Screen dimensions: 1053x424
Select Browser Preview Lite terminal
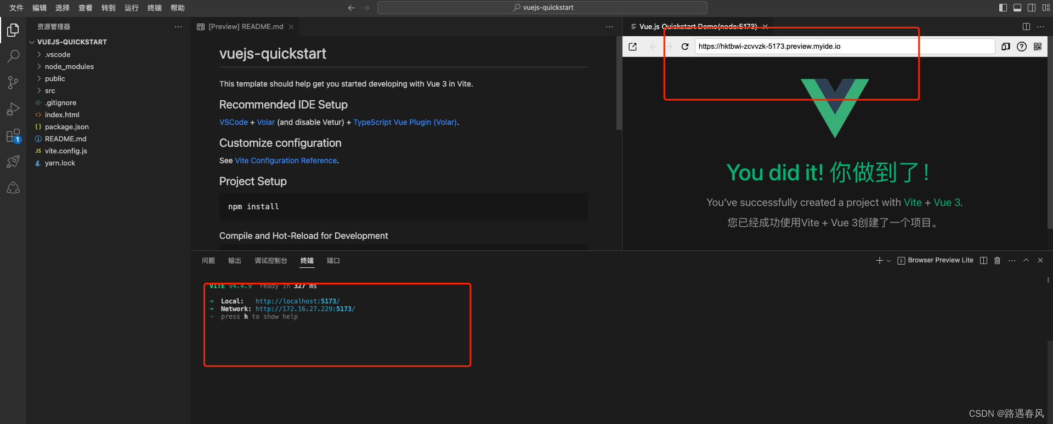coord(935,261)
